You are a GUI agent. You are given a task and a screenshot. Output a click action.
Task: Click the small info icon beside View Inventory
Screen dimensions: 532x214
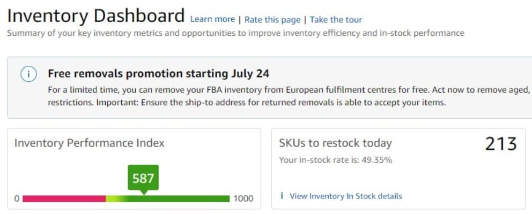click(x=282, y=196)
